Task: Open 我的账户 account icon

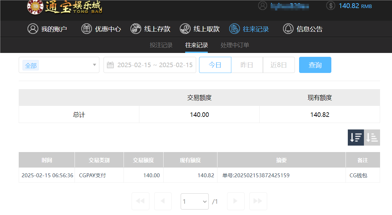Action: point(33,29)
